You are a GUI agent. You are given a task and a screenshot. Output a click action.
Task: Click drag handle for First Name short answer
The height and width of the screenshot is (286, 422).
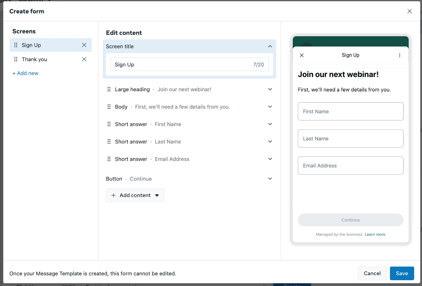coord(109,124)
